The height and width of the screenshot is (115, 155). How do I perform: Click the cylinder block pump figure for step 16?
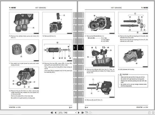tap(24, 23)
